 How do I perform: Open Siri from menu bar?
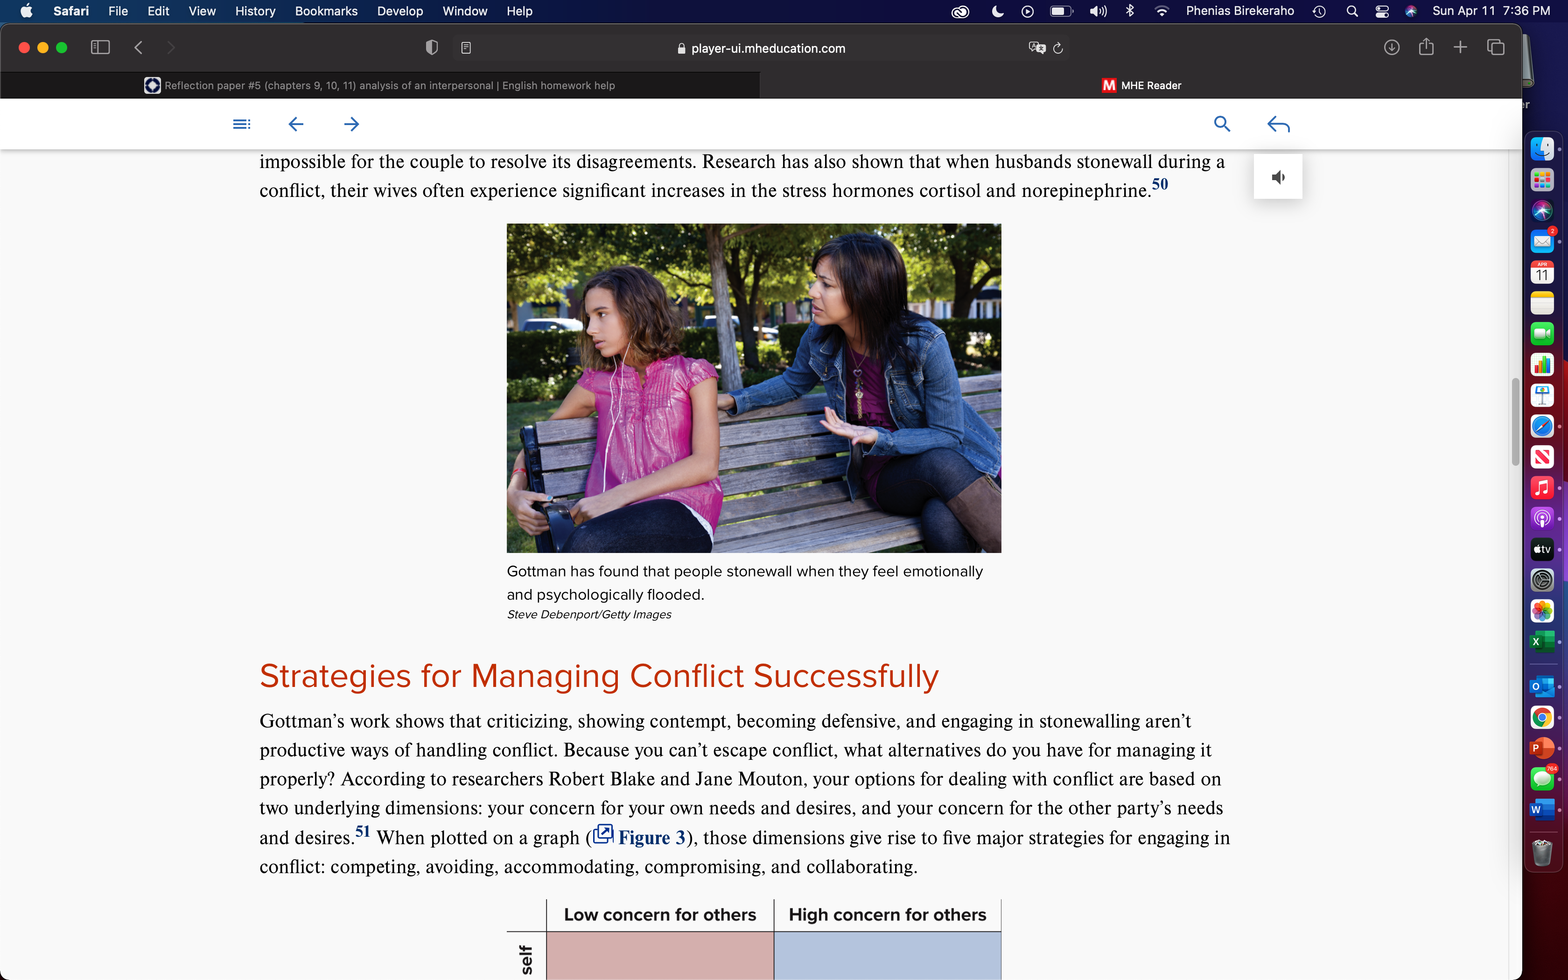point(1411,11)
